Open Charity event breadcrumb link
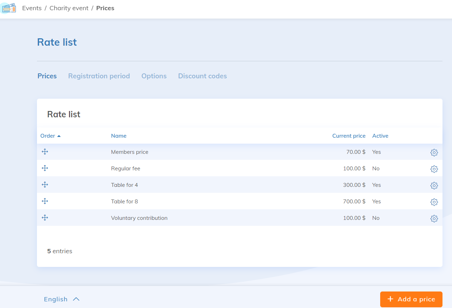452x308 pixels. pyautogui.click(x=69, y=8)
